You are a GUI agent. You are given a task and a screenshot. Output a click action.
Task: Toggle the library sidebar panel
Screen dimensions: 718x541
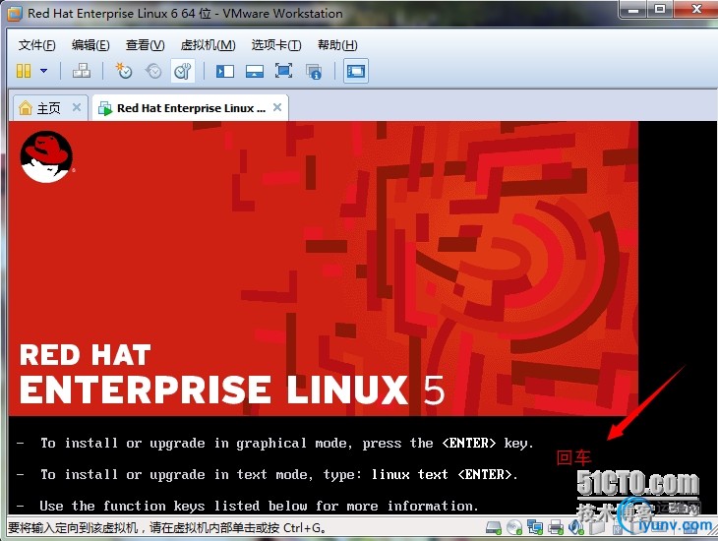pyautogui.click(x=225, y=71)
